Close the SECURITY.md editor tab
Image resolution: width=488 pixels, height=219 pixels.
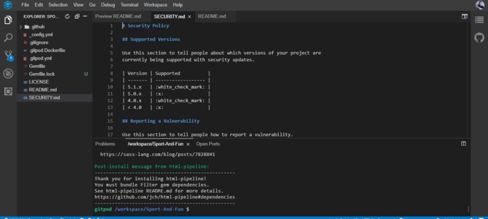coord(190,17)
